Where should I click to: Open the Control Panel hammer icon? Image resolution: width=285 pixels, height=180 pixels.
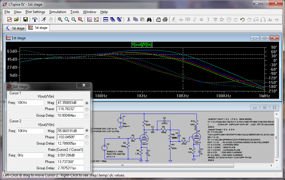pos(35,20)
